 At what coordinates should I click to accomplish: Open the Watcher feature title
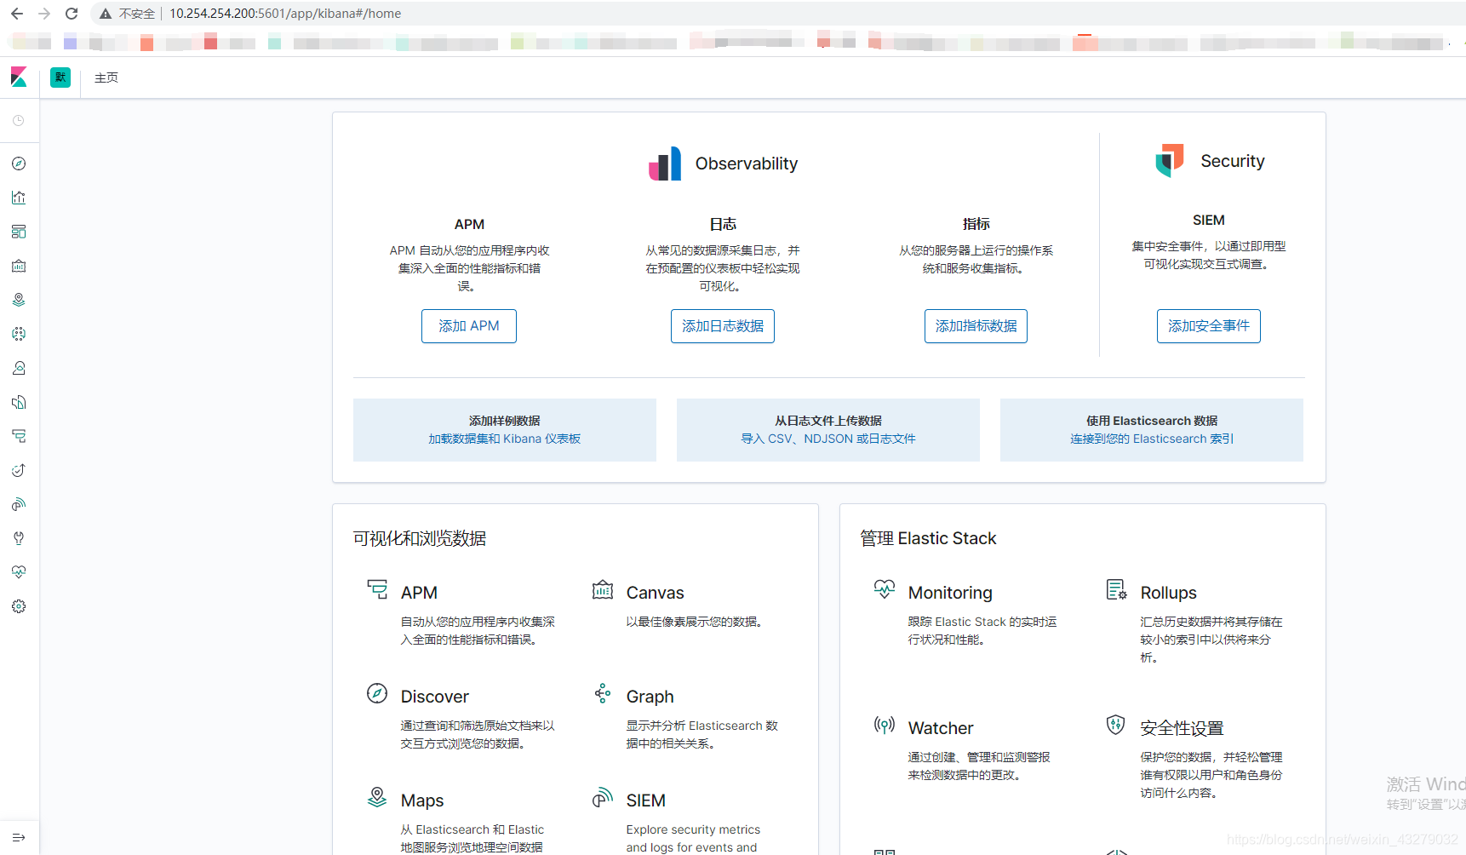[941, 728]
